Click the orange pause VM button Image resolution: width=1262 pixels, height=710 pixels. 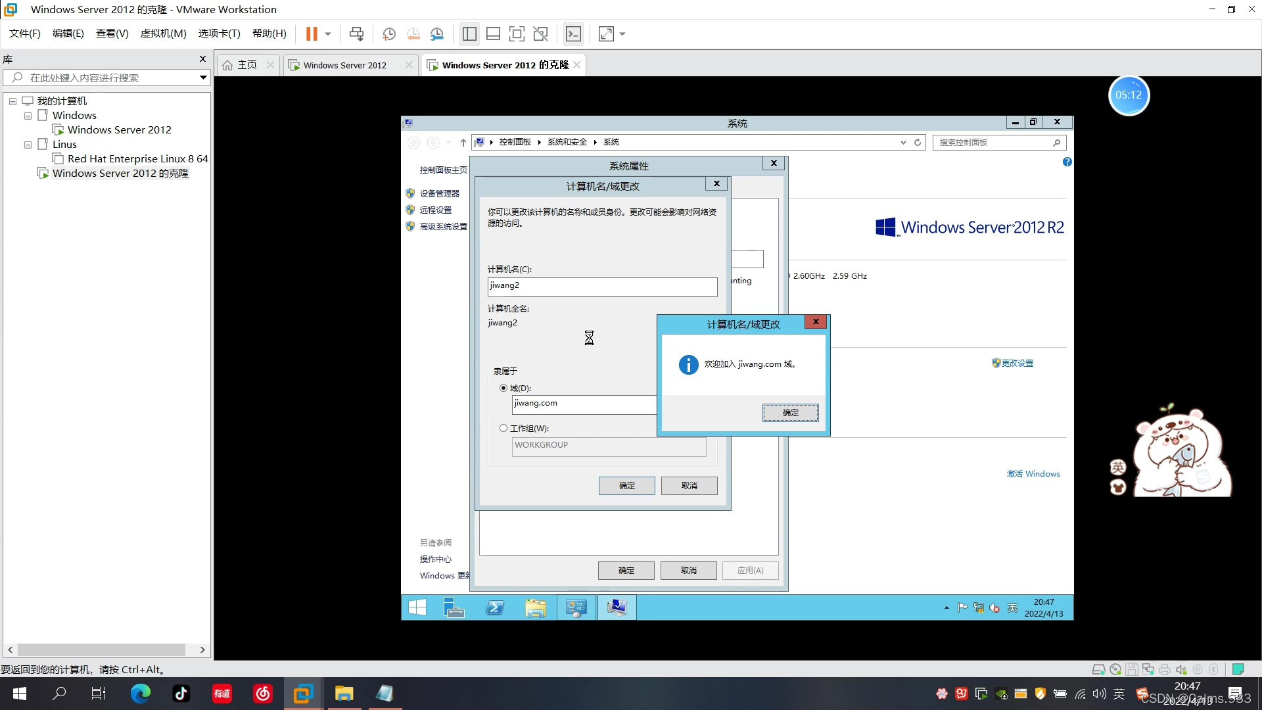pos(312,34)
